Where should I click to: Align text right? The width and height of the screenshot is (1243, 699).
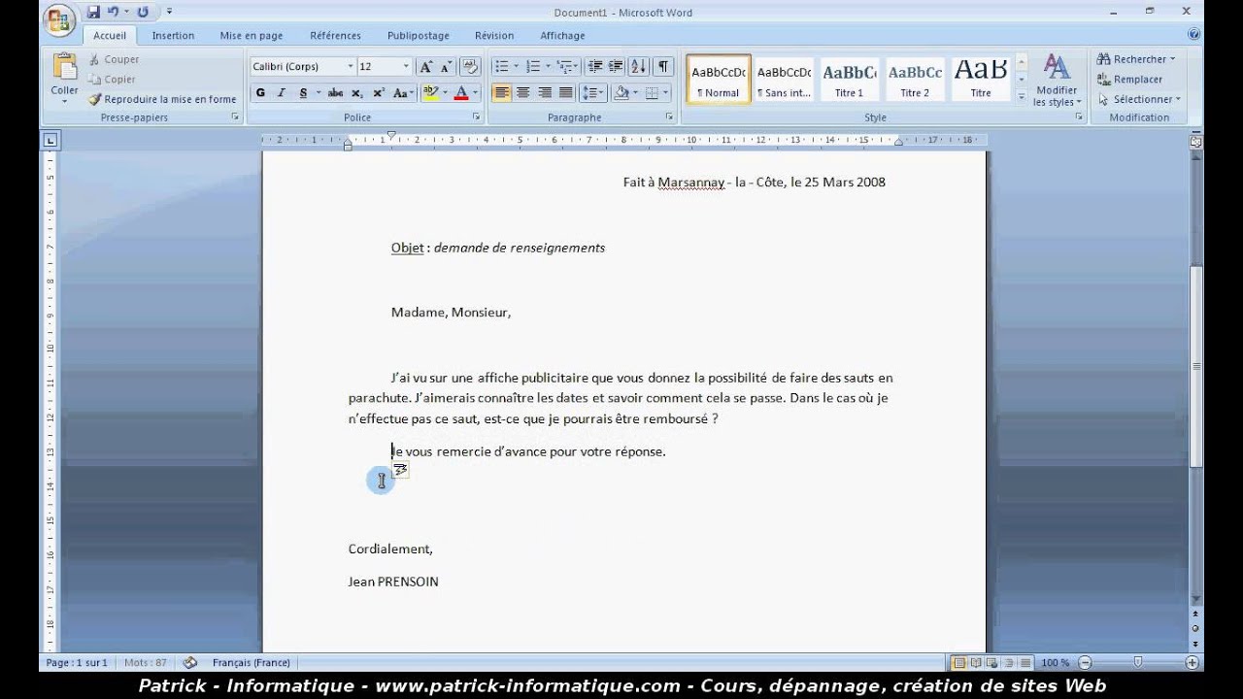click(x=544, y=93)
